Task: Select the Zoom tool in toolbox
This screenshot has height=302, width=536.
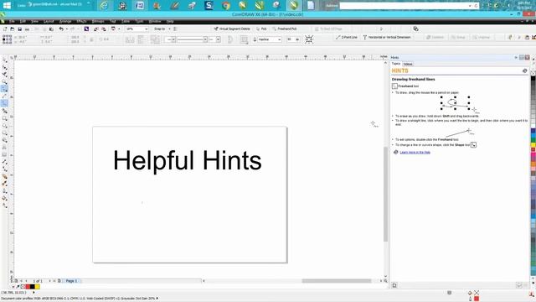Action: tap(4, 81)
